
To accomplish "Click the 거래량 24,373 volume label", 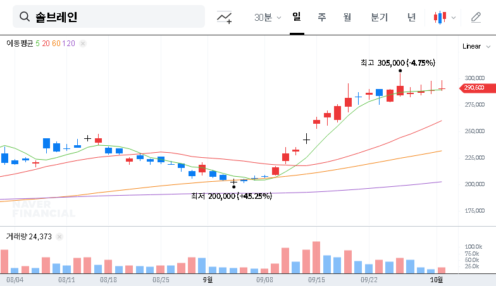I will pos(28,237).
